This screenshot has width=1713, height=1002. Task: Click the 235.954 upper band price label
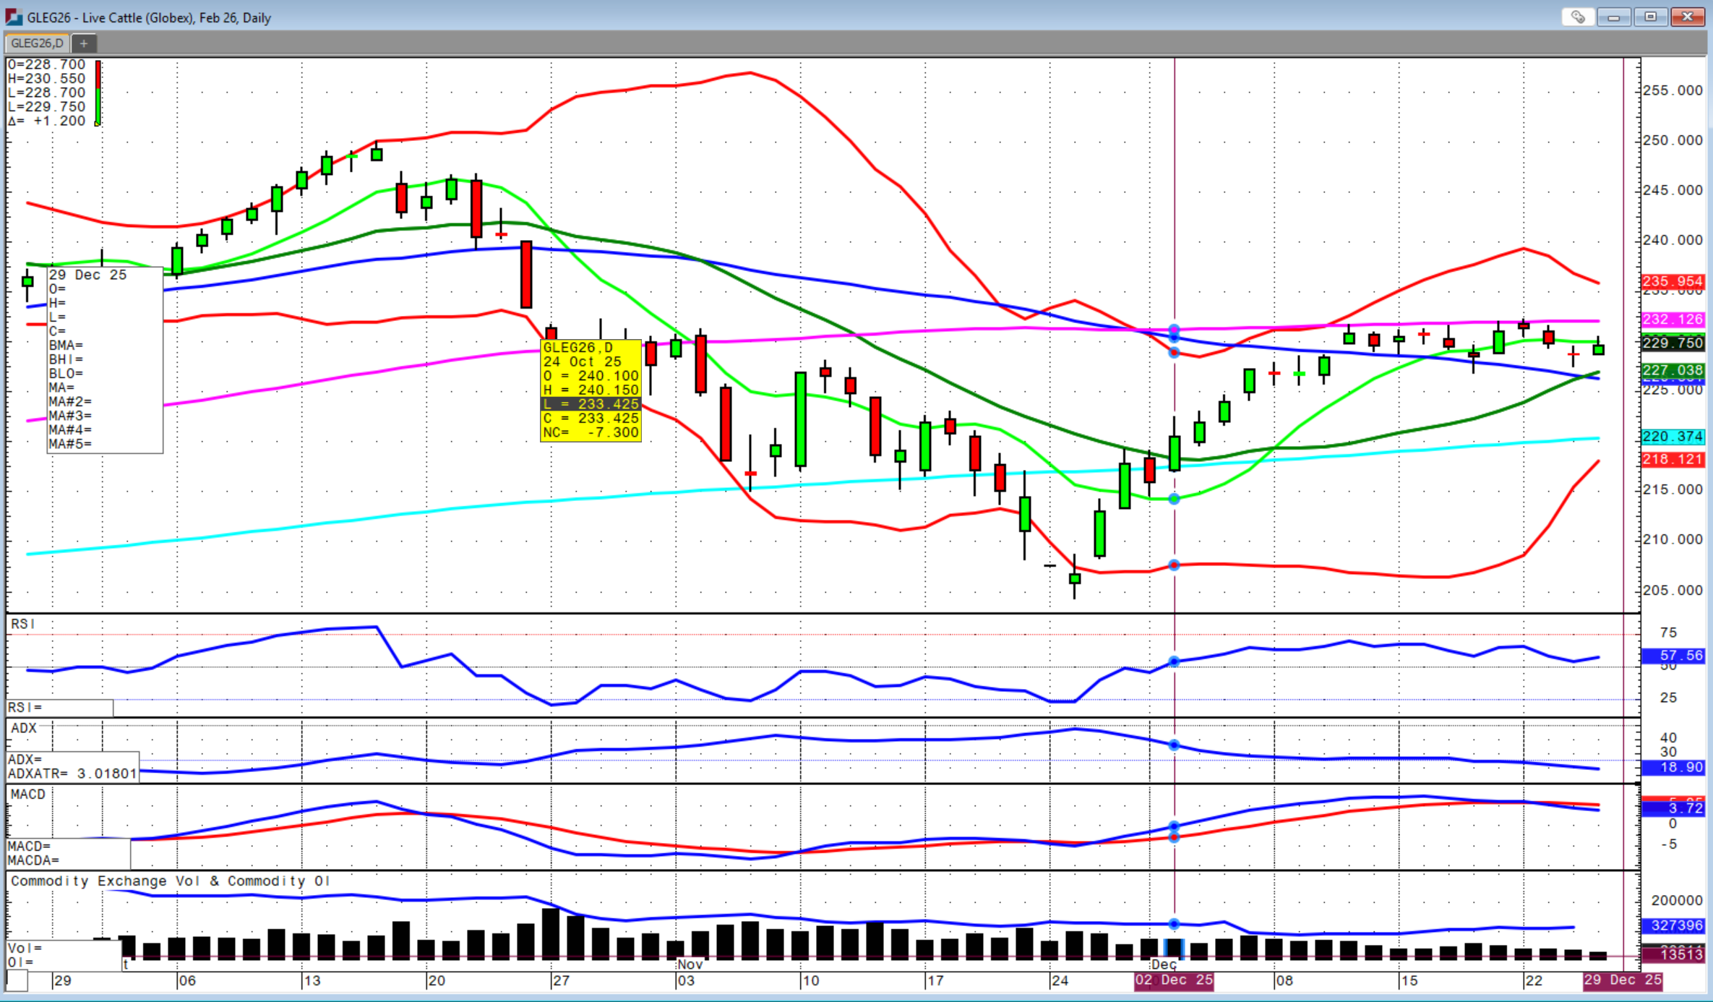point(1672,281)
